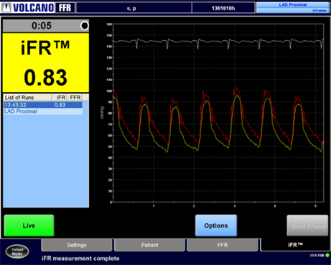
Task: Click the record circle indicator beside 0:05
Action: [x=84, y=26]
